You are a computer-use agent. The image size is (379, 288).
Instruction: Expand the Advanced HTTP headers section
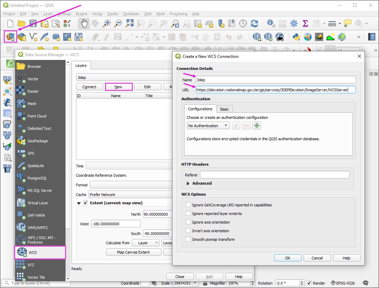coord(188,183)
